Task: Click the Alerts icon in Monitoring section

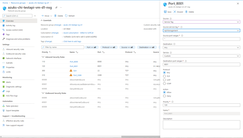Action: click(x=4, y=82)
